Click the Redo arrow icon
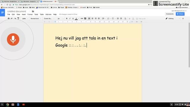 pyautogui.click(x=15, y=18)
